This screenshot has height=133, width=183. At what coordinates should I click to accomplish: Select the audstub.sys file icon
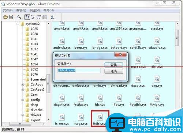point(62,41)
